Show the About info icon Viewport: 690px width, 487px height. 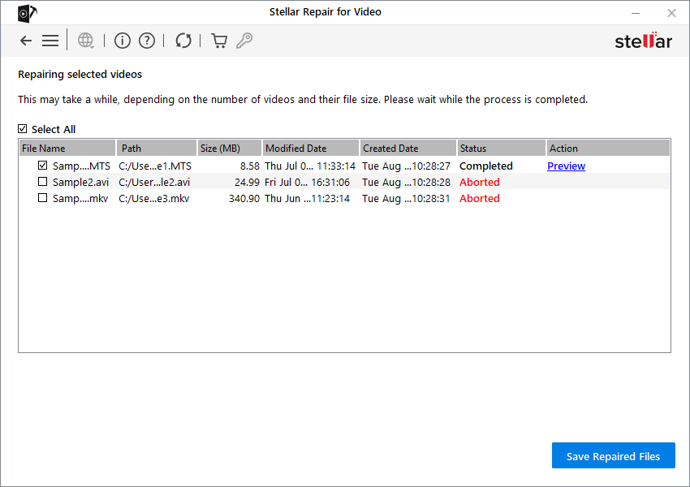123,41
